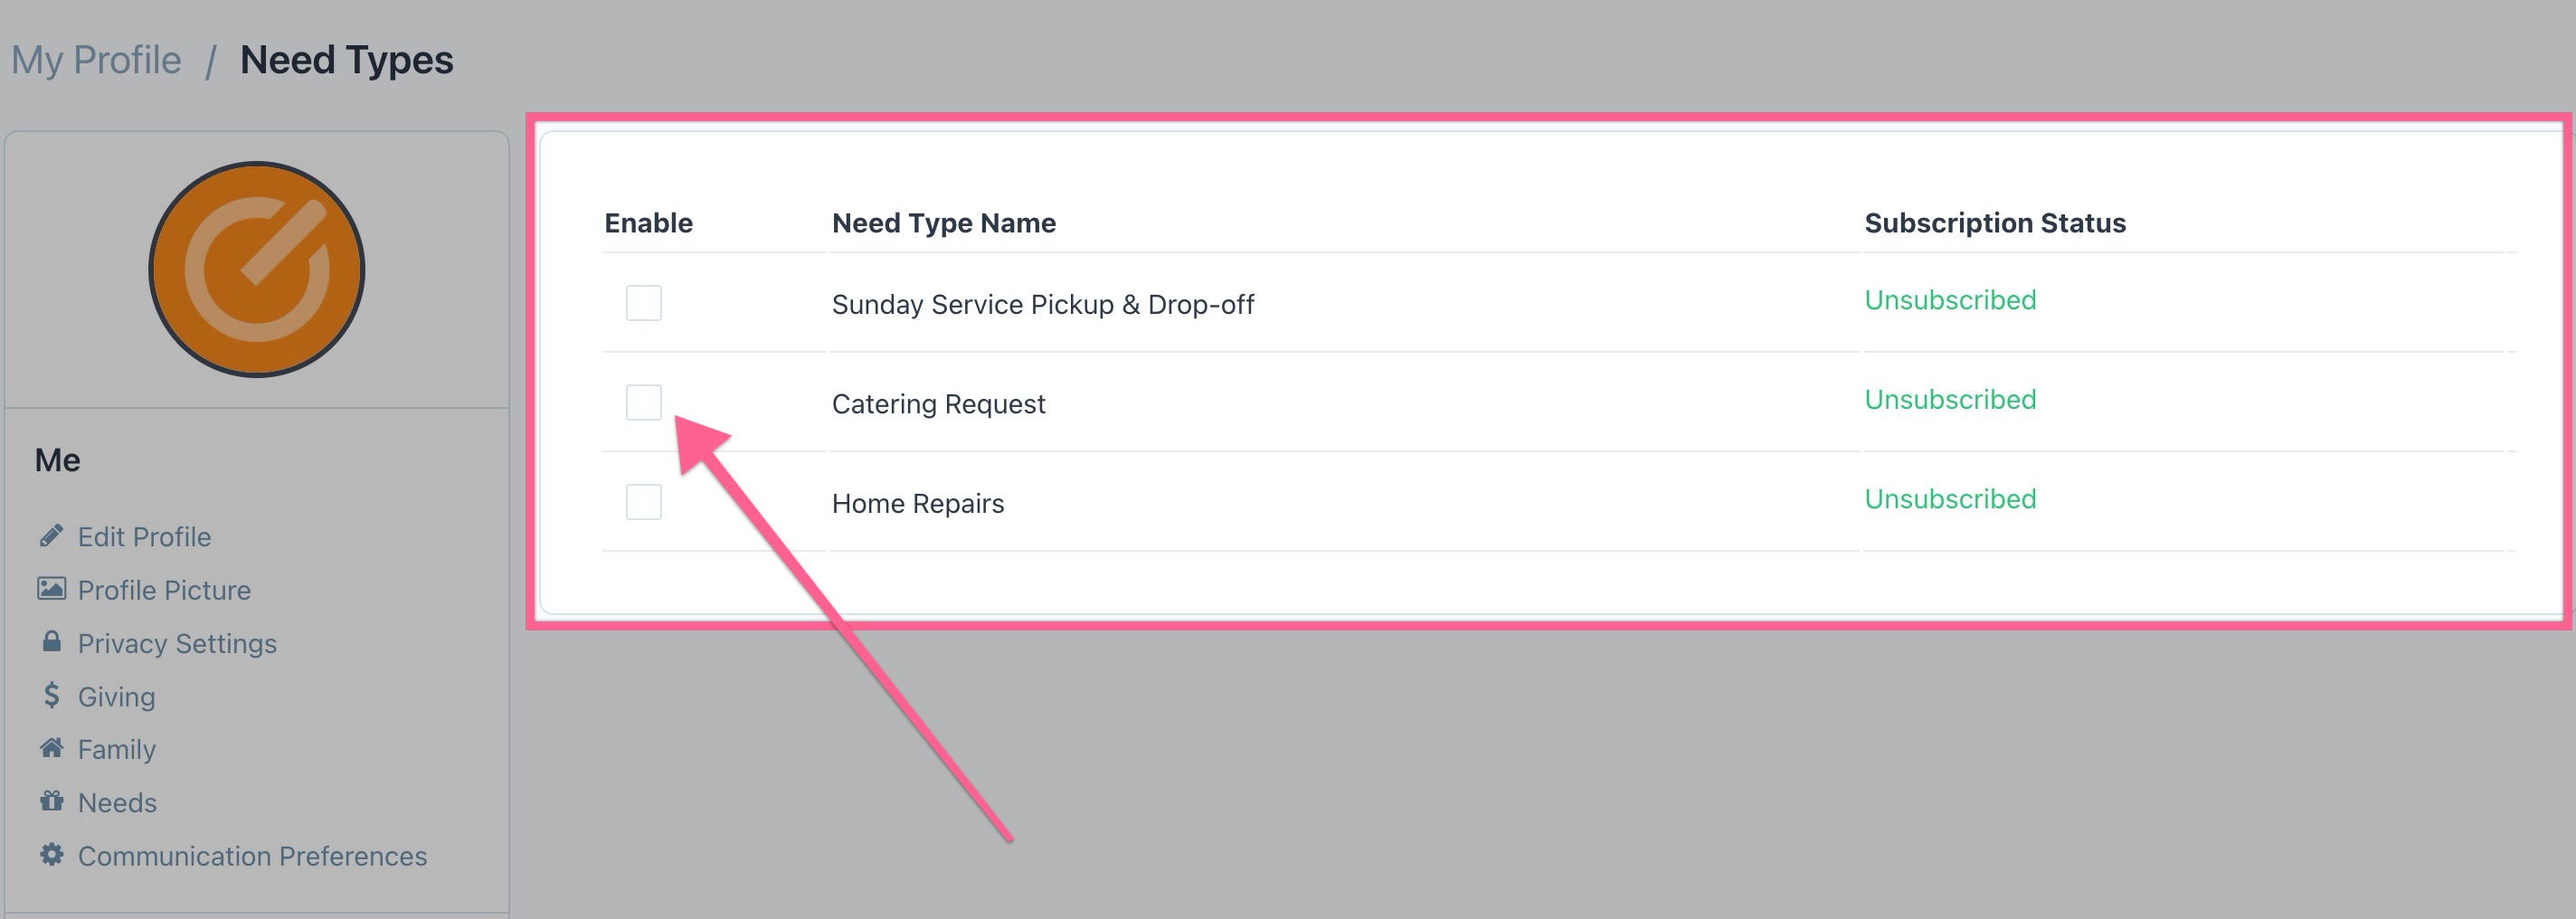
Task: Click the gift icon beside Needs
Action: tap(51, 801)
